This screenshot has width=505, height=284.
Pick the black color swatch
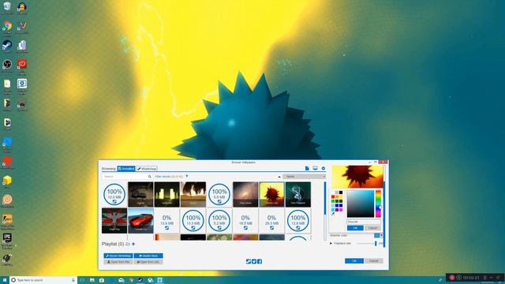tap(341, 192)
